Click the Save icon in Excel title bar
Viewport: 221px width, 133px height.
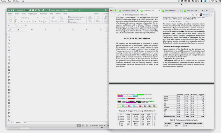click(x=33, y=10)
